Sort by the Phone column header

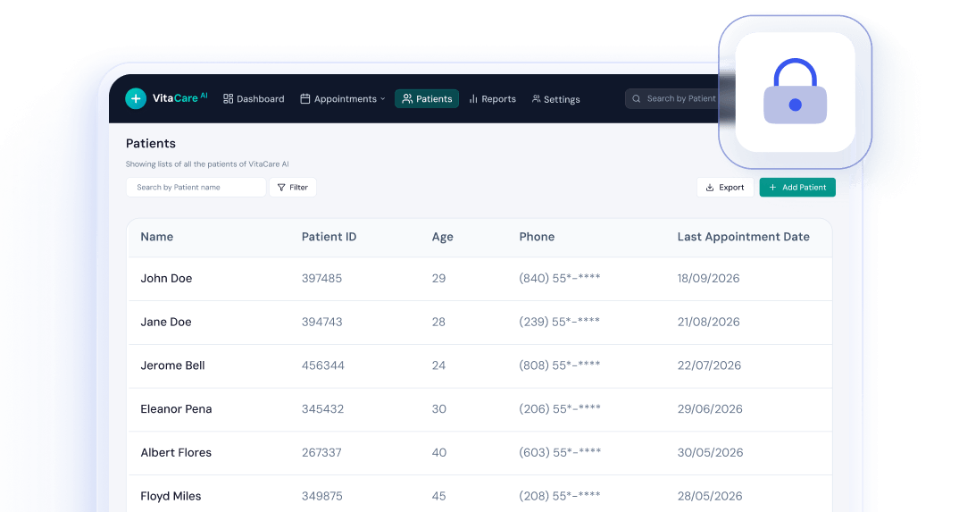pyautogui.click(x=537, y=237)
